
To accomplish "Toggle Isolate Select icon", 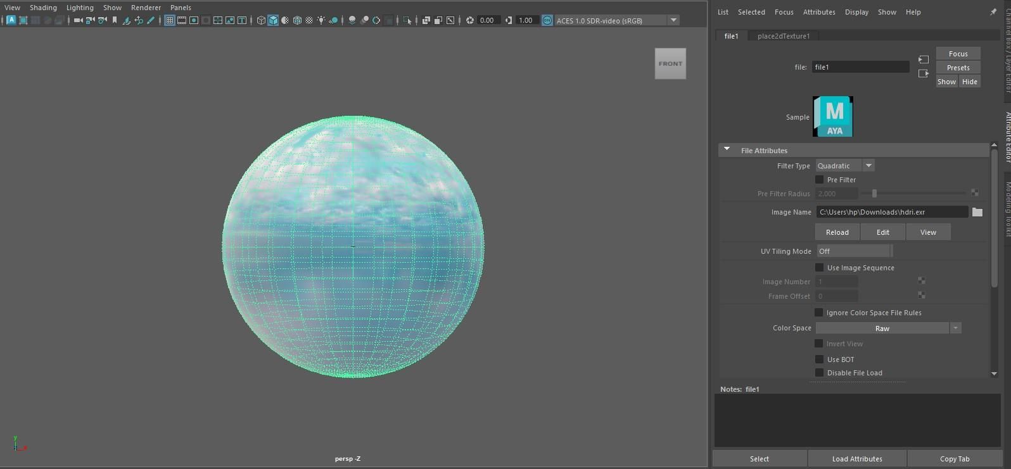I will [x=407, y=20].
